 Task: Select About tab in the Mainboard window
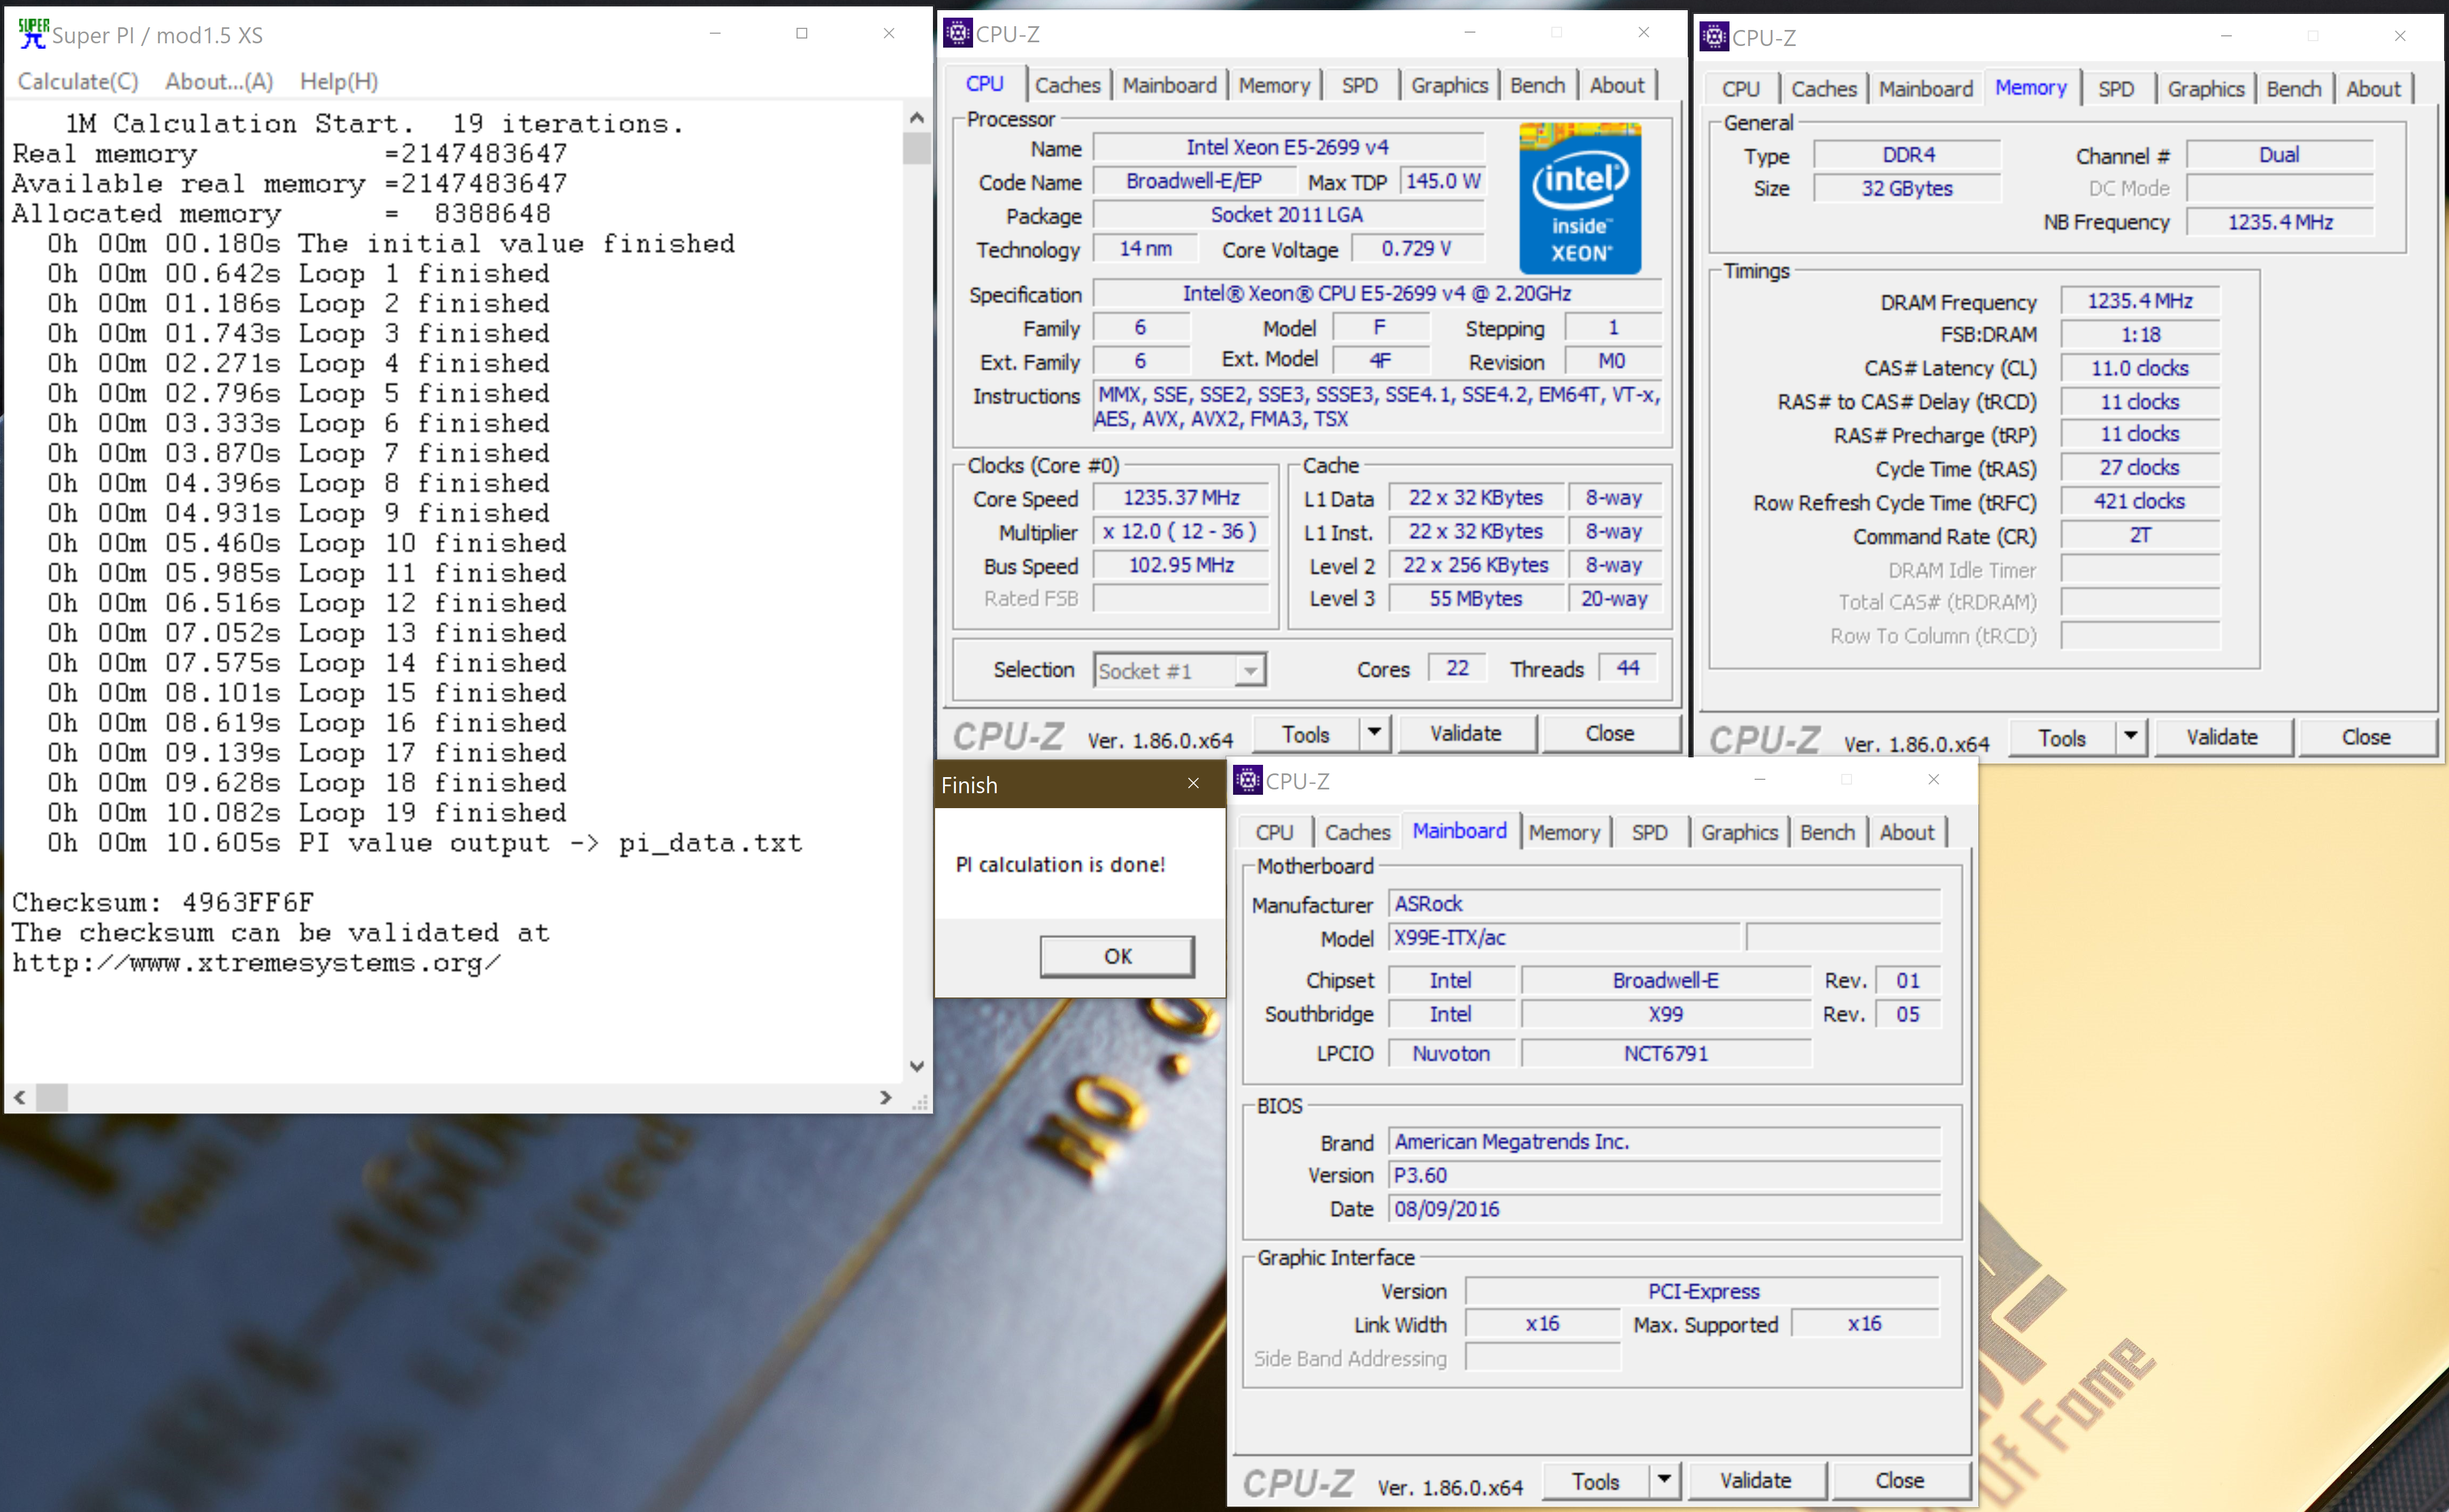pos(1906,832)
